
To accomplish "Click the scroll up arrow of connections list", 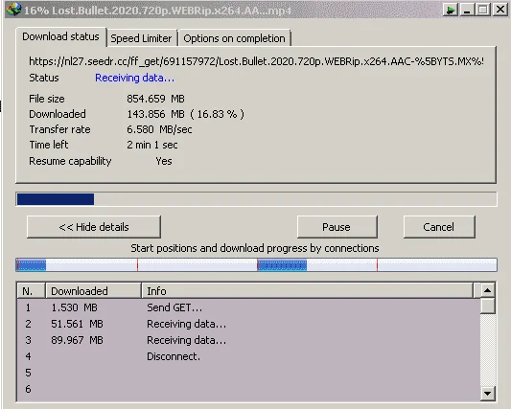I will [x=488, y=290].
